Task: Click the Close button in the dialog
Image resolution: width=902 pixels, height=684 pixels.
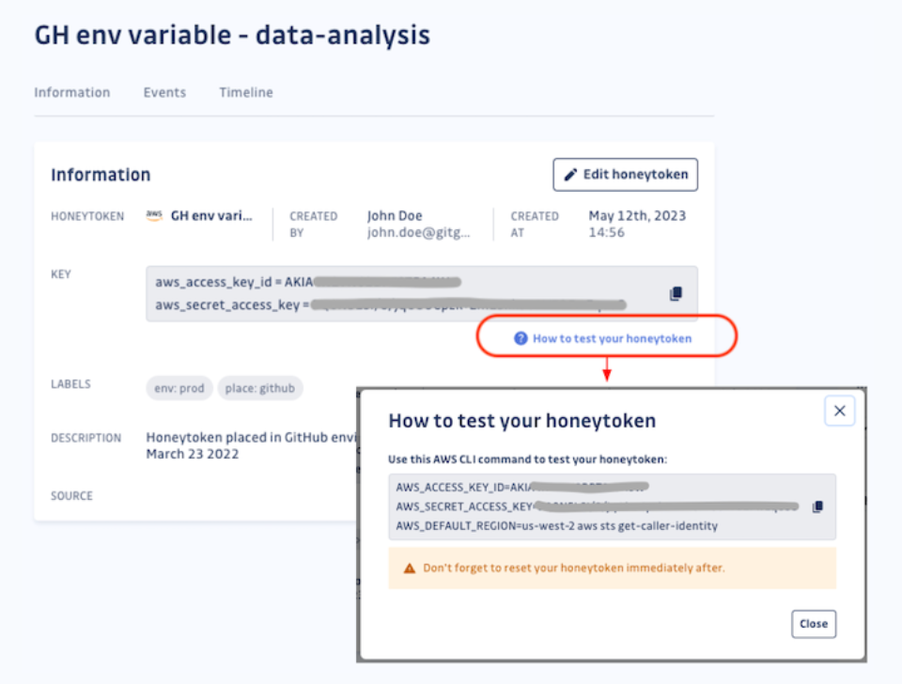Action: pyautogui.click(x=814, y=624)
